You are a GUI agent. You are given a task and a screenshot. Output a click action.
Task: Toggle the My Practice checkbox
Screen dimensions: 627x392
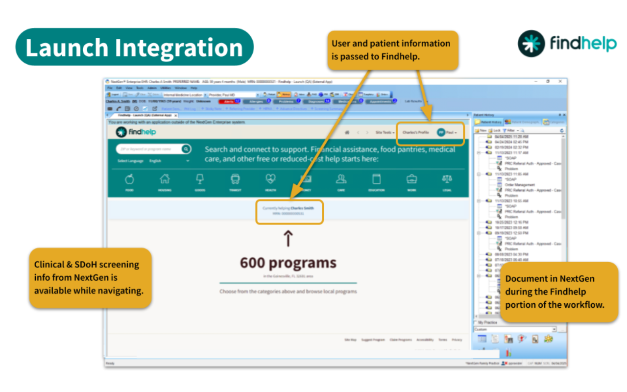click(476, 322)
